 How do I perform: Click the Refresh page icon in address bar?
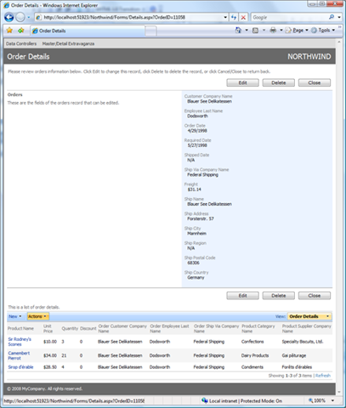(x=234, y=17)
